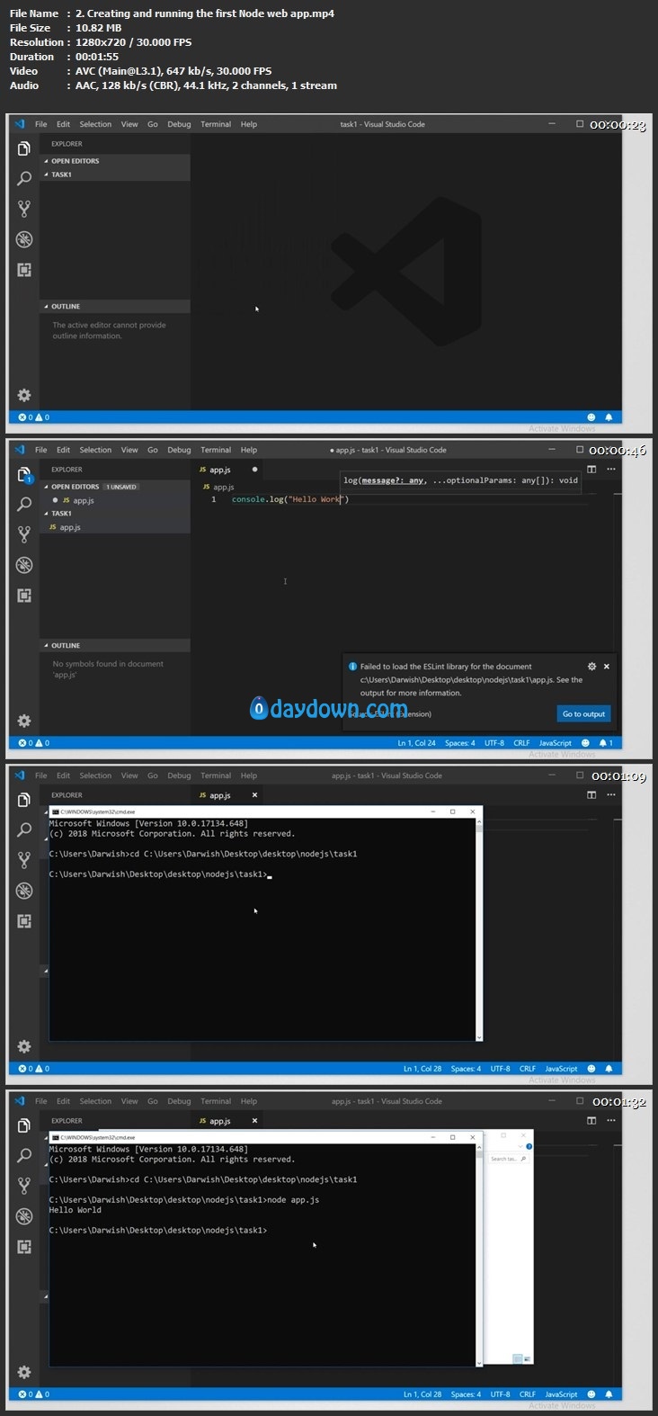
Task: Click the console.log code line in the editor
Action: pos(290,499)
